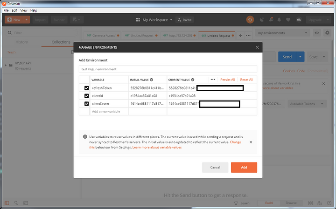Open the Available Tokens dropdown
The width and height of the screenshot is (336, 209).
307,104
